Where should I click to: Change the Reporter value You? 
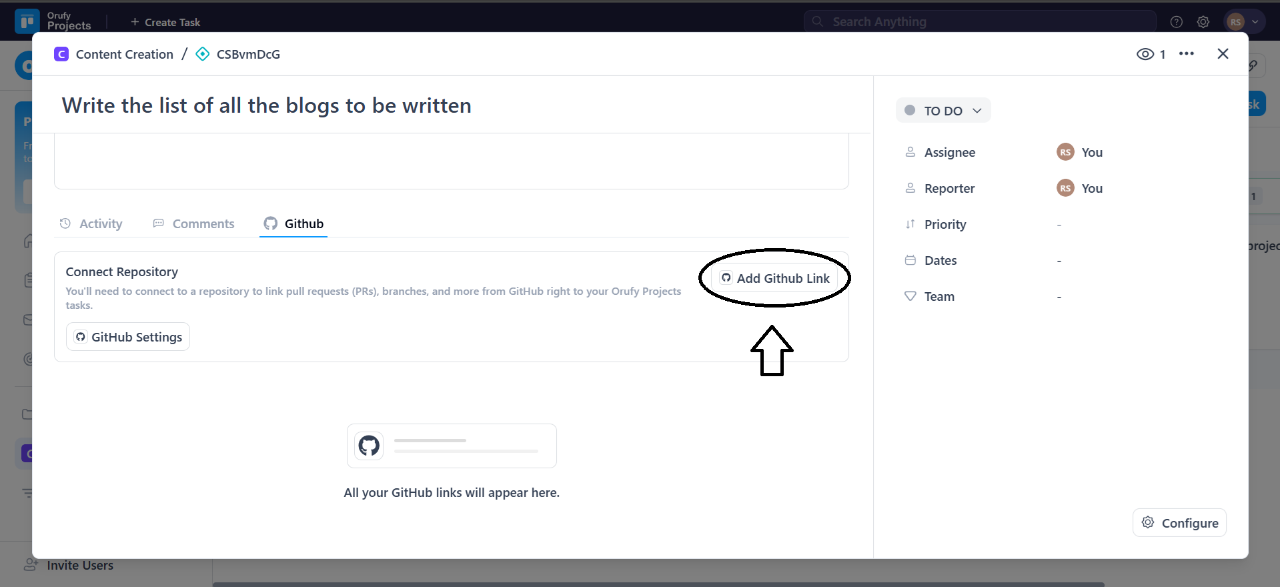tap(1092, 188)
